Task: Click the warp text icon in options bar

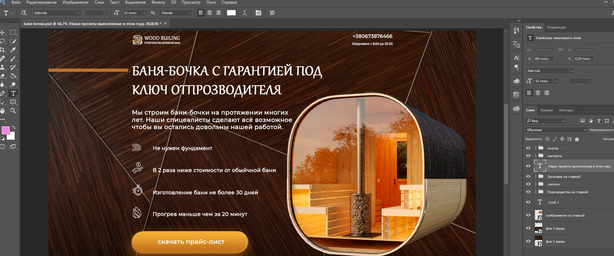Action: click(x=245, y=13)
